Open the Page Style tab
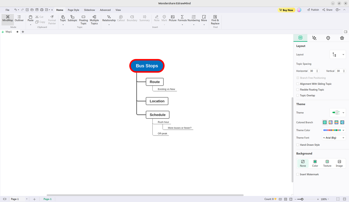The width and height of the screenshot is (349, 202). click(x=73, y=10)
